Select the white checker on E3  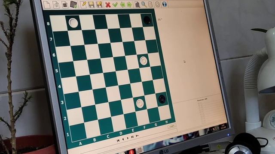pyautogui.click(x=140, y=104)
